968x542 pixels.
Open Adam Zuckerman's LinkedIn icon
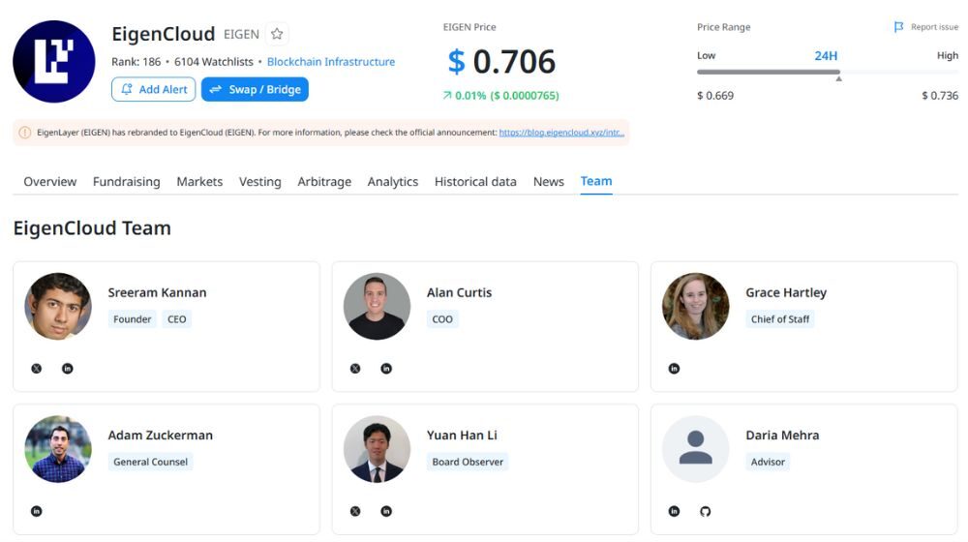pos(37,511)
